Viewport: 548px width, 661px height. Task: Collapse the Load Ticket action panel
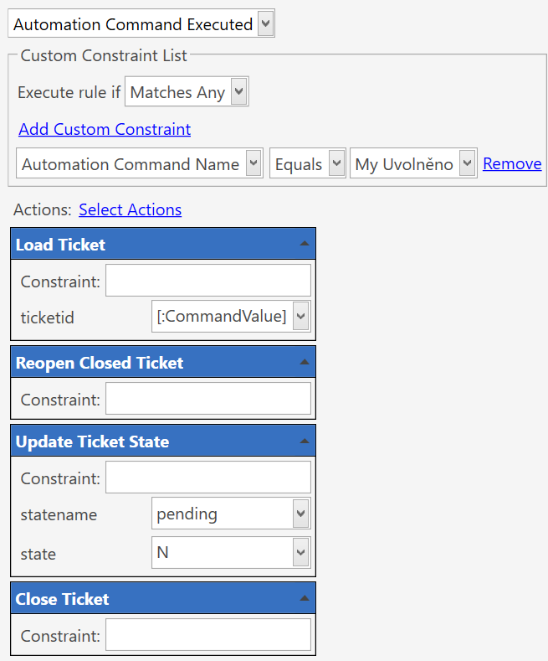pyautogui.click(x=305, y=244)
